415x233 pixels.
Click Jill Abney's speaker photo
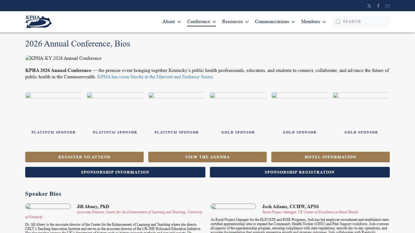click(x=48, y=206)
